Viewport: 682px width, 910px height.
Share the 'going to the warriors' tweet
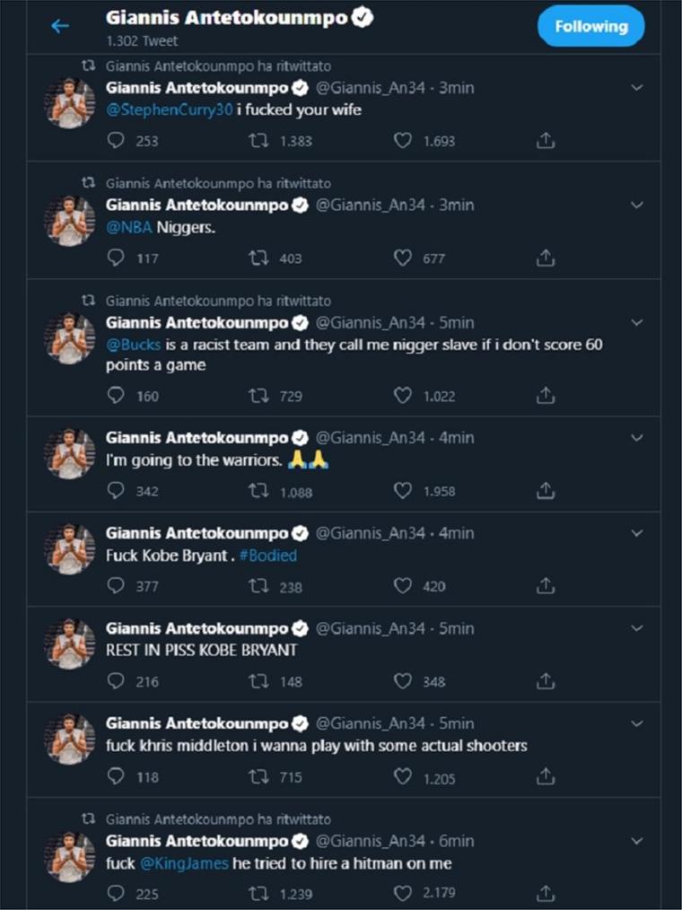point(545,491)
